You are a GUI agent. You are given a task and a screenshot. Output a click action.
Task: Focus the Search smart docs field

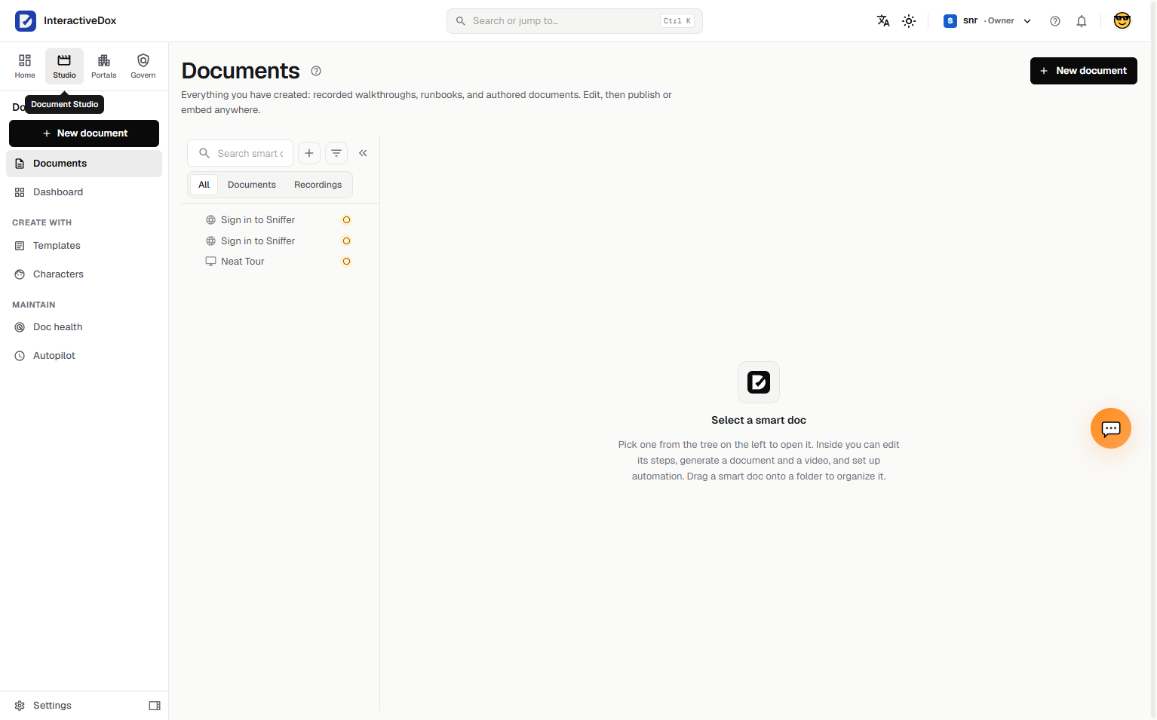tap(240, 153)
